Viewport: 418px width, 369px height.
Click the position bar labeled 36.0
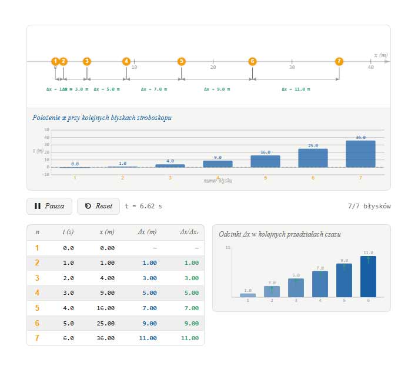[360, 154]
